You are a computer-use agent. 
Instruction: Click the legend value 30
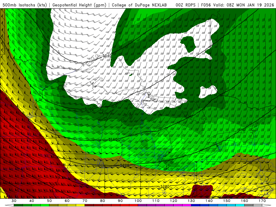click(14, 201)
